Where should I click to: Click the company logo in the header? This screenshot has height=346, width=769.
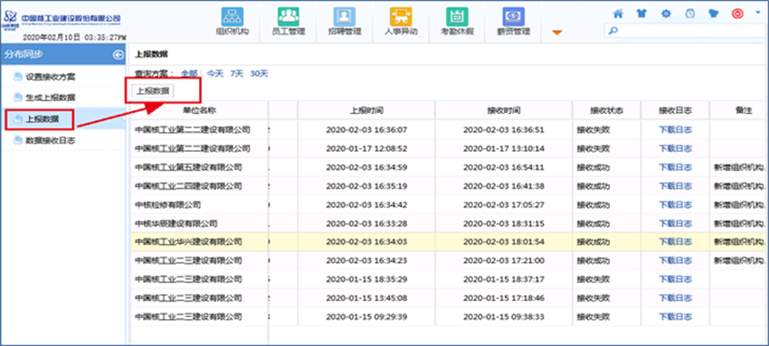tap(62, 19)
